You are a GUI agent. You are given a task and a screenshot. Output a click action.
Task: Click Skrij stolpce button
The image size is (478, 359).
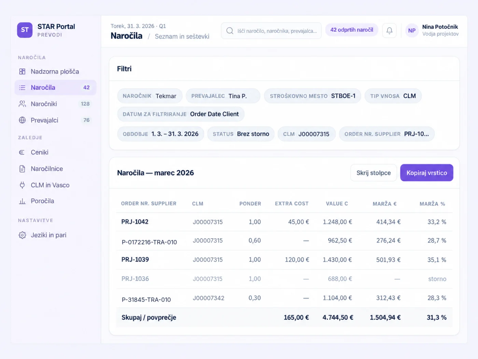(374, 173)
